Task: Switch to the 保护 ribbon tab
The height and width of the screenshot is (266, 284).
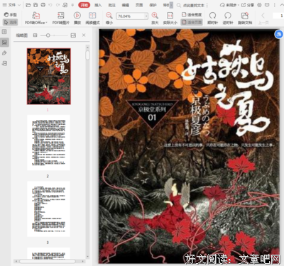Action: pyautogui.click(x=153, y=5)
